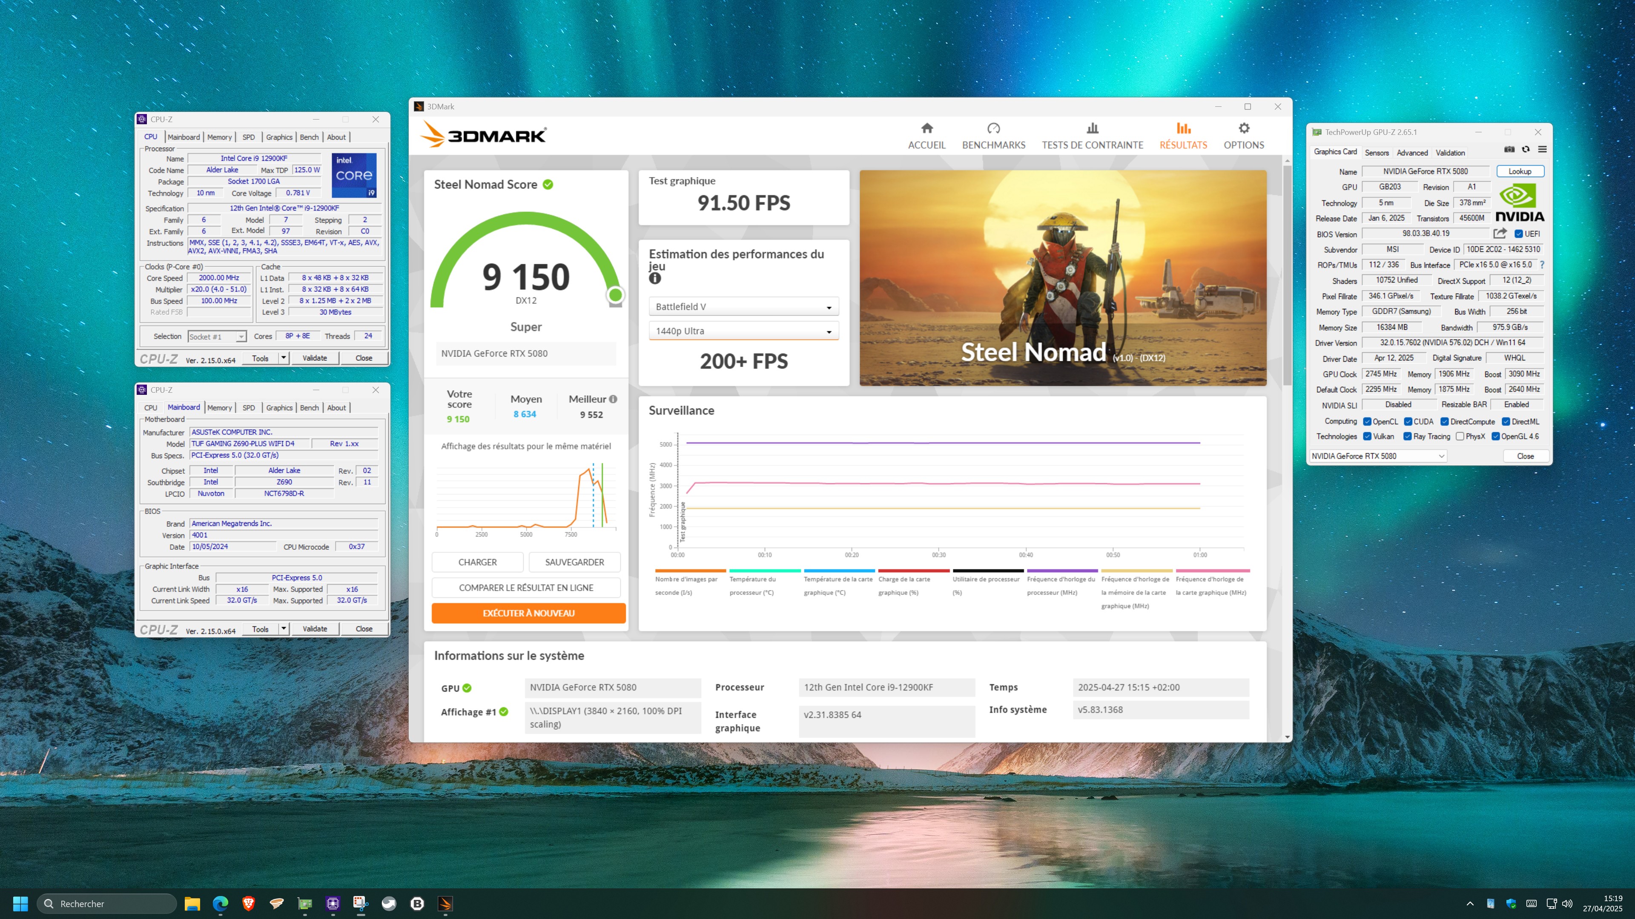Toggle CUDA checkbox in GPU-Z
This screenshot has height=919, width=1635.
(x=1408, y=421)
